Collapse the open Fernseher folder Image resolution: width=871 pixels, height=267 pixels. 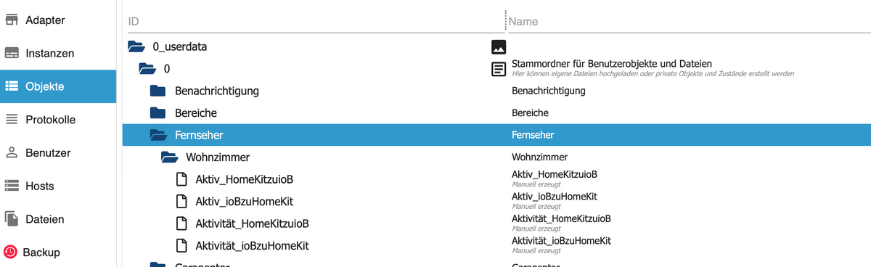point(158,135)
